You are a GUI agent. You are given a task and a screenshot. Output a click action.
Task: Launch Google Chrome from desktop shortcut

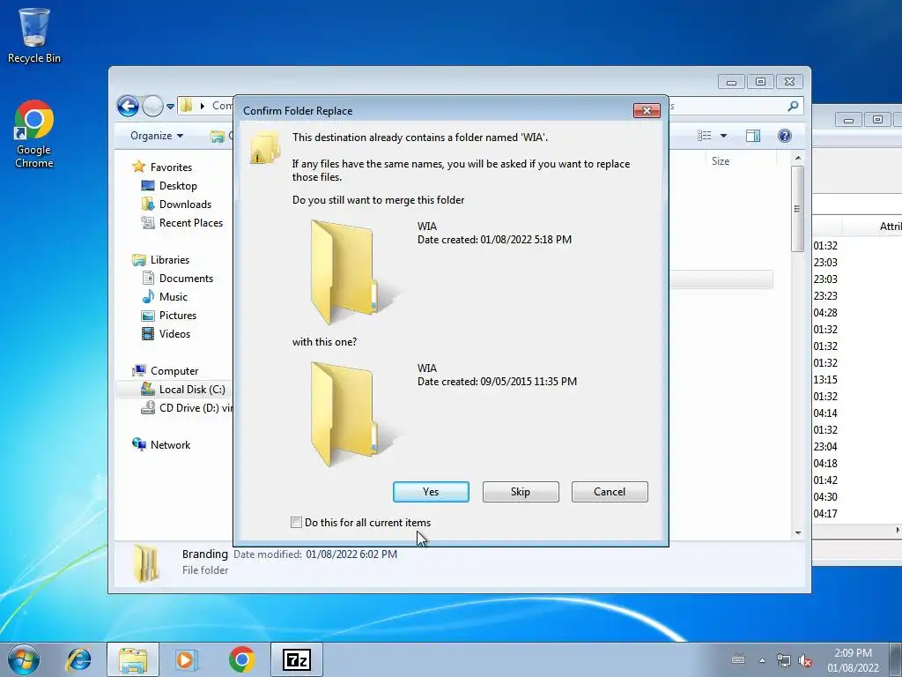coord(34,134)
